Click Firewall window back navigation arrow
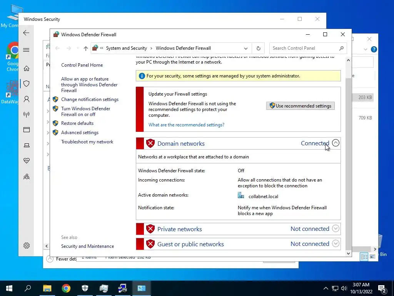 coord(57,48)
